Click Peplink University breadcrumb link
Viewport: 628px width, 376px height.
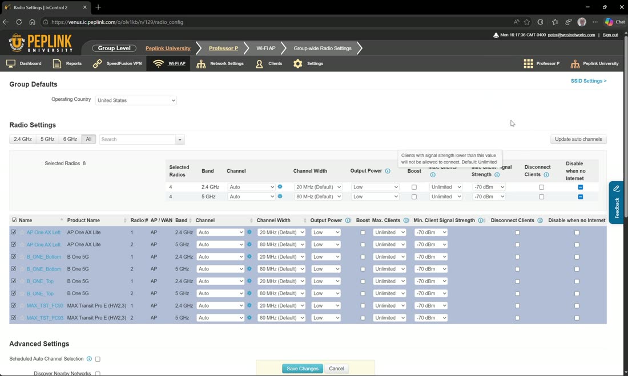[x=168, y=48]
